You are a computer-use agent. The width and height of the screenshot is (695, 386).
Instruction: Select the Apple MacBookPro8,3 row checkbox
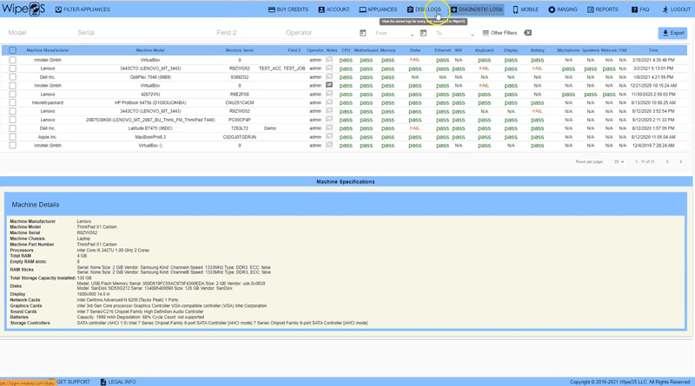click(12, 137)
